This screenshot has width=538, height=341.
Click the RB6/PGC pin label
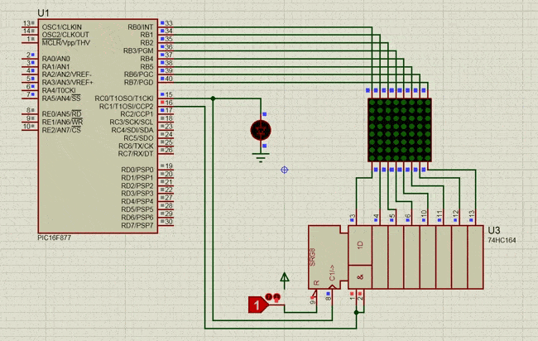139,74
